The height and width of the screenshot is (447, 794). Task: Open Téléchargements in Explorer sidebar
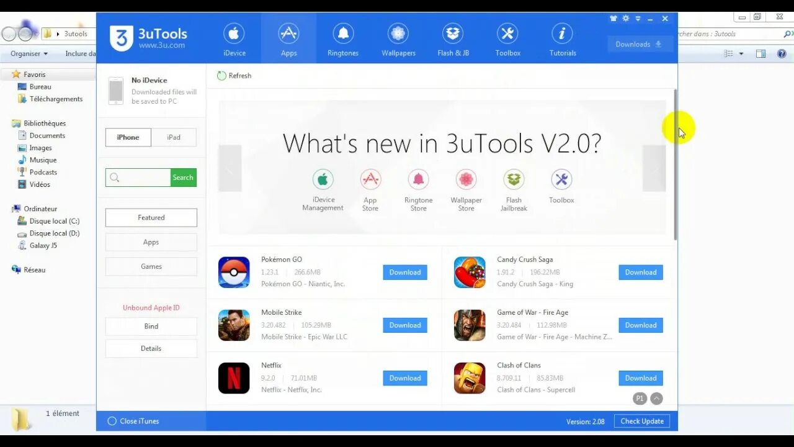(x=50, y=99)
